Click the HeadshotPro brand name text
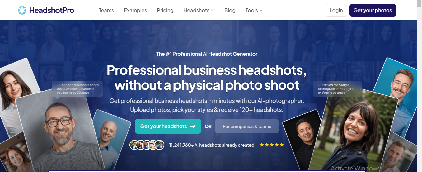This screenshot has width=422, height=172. (52, 10)
